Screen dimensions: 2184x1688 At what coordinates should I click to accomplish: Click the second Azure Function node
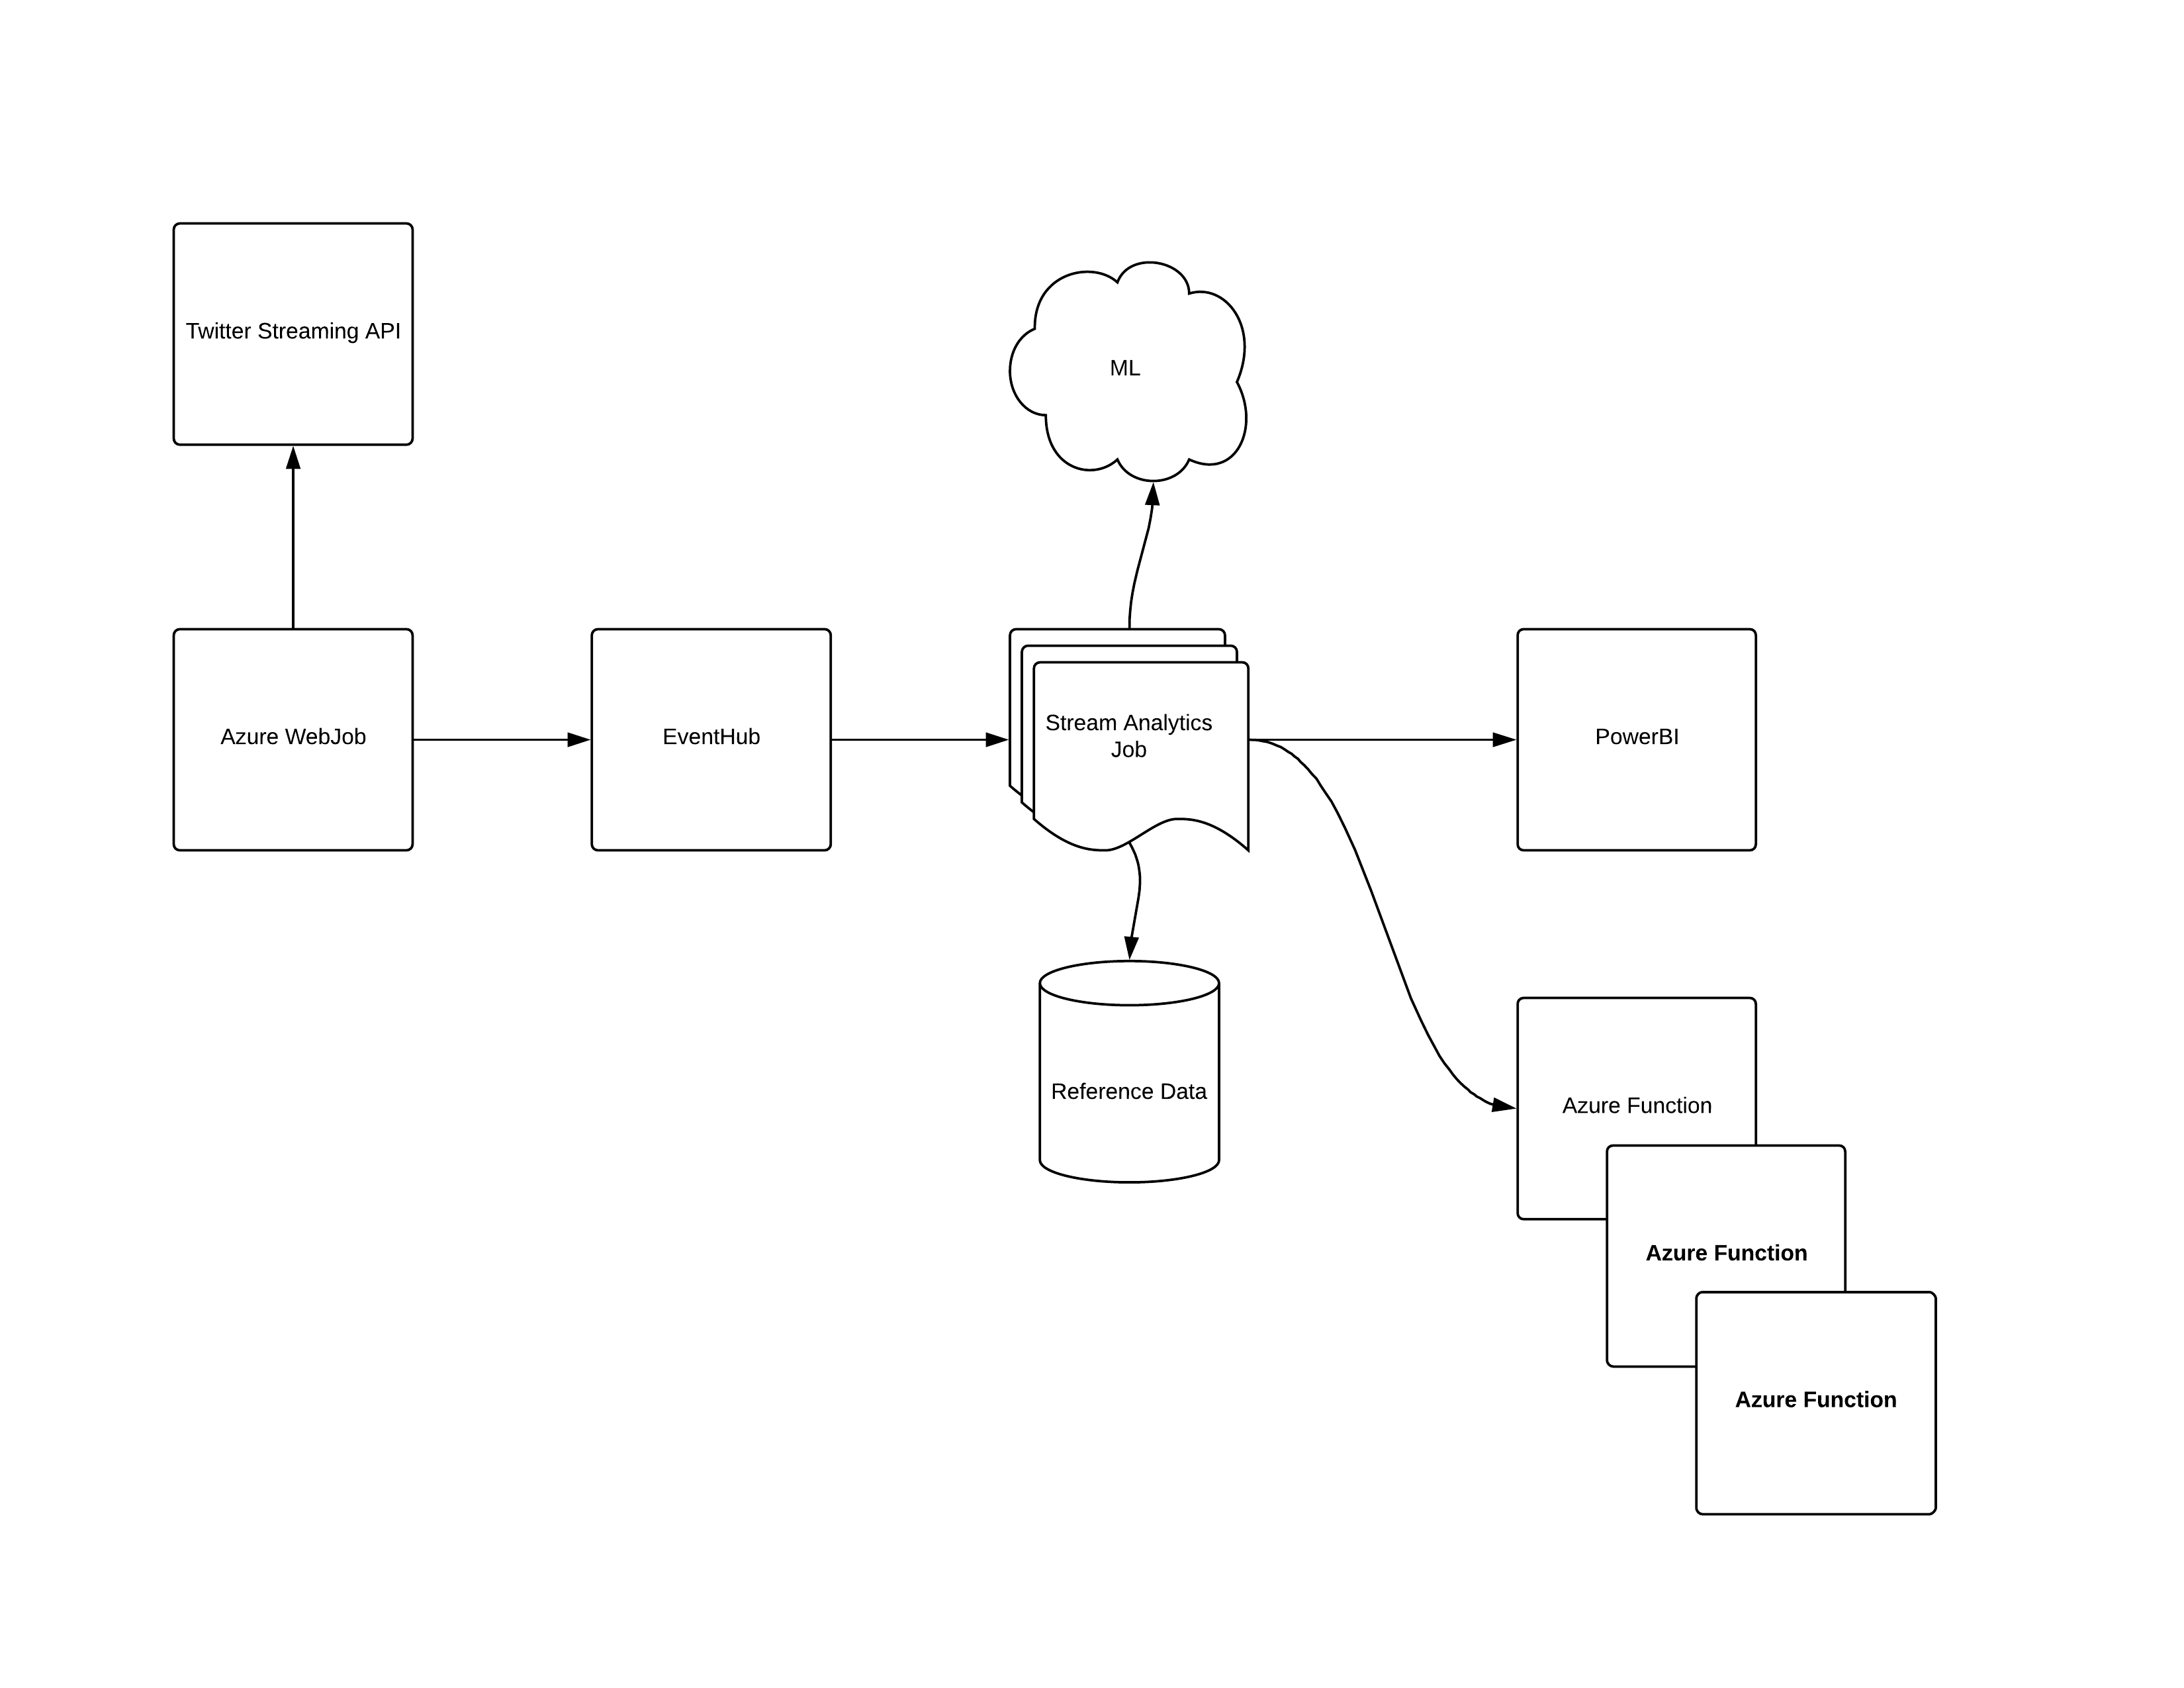pyautogui.click(x=1746, y=1227)
